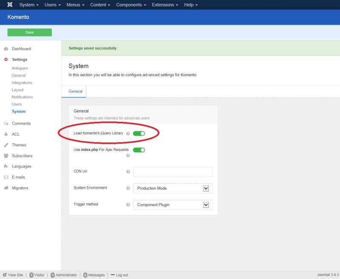
Task: Click help icon beside Trigger method
Action: click(x=128, y=205)
